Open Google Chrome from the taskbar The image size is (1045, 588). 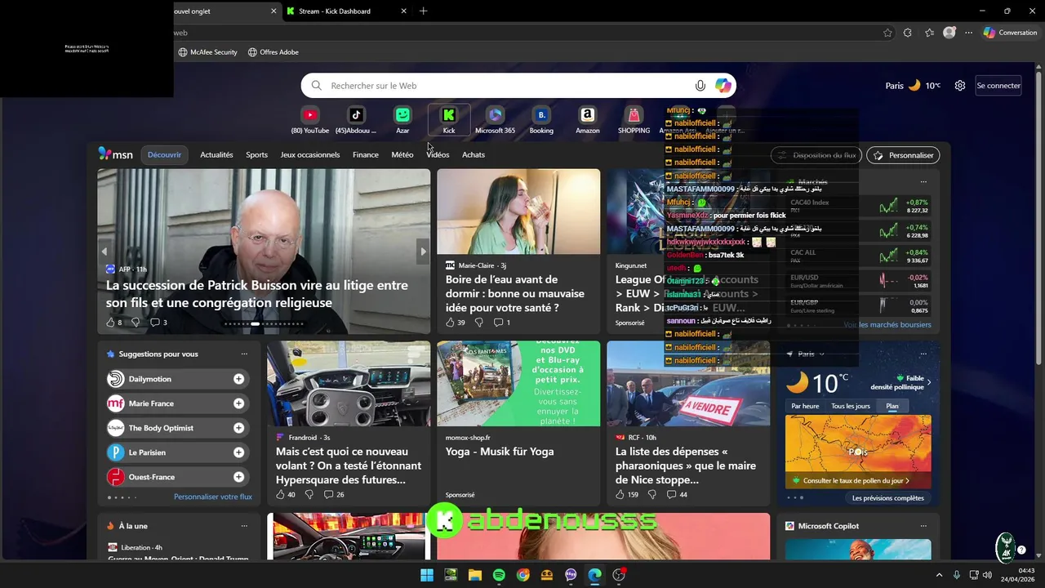pyautogui.click(x=522, y=575)
